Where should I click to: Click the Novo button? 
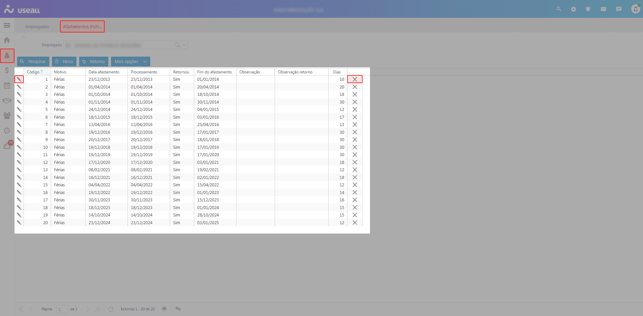point(64,62)
